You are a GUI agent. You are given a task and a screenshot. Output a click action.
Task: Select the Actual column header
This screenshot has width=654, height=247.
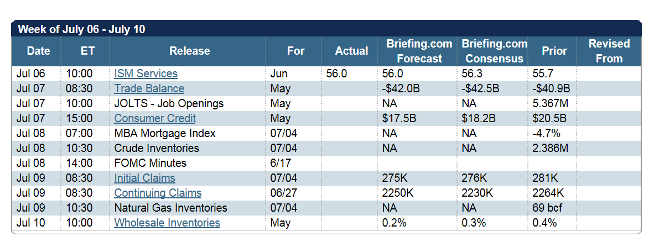coord(351,51)
